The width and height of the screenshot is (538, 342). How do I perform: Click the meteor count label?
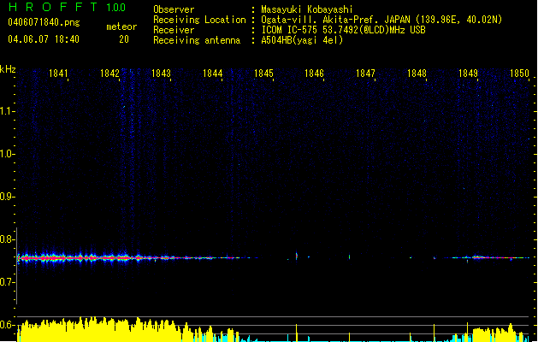121,27
